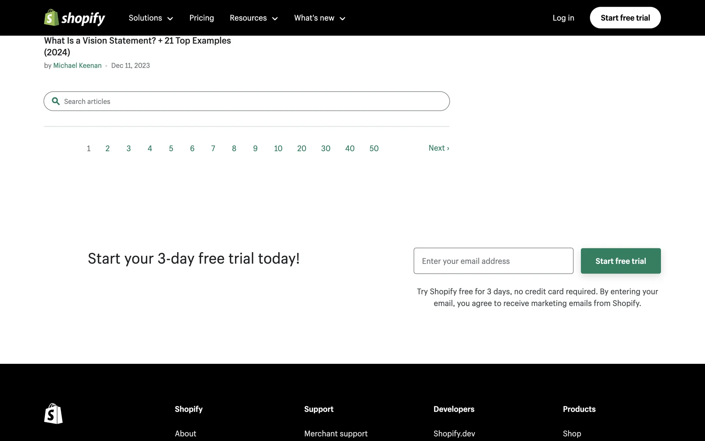Jump to pagination page 50
Image resolution: width=705 pixels, height=441 pixels.
(374, 148)
